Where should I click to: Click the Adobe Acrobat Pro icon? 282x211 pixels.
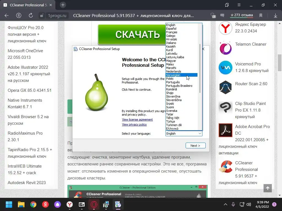(226, 130)
